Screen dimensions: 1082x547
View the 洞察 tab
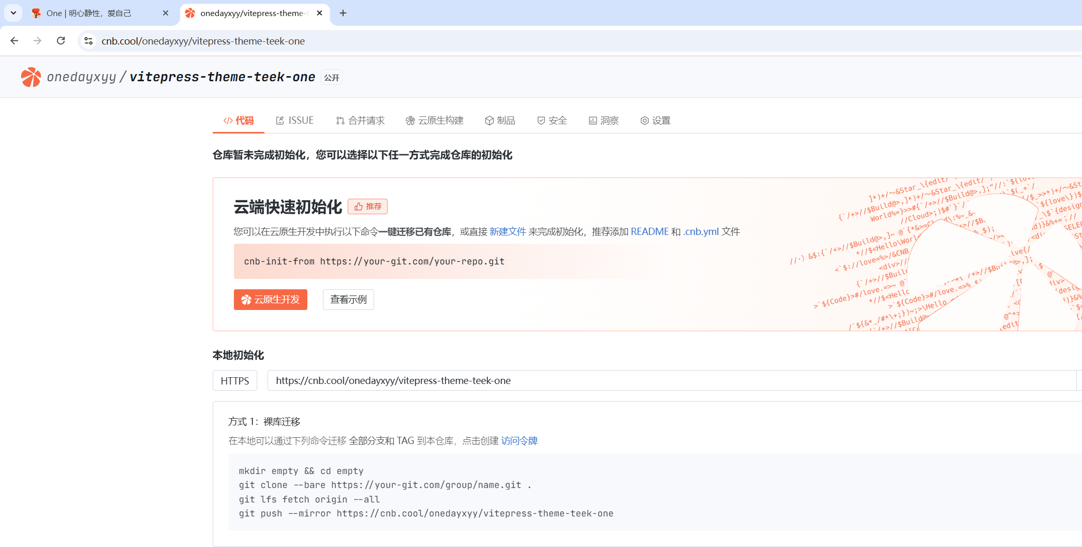(x=603, y=121)
